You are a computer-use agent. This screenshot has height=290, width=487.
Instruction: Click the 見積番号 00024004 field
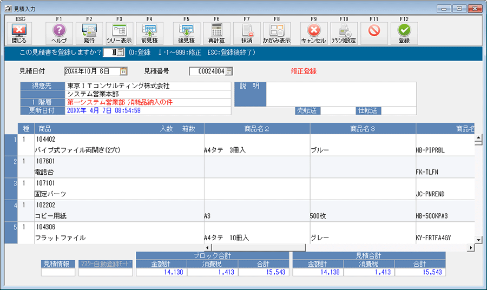pyautogui.click(x=207, y=71)
